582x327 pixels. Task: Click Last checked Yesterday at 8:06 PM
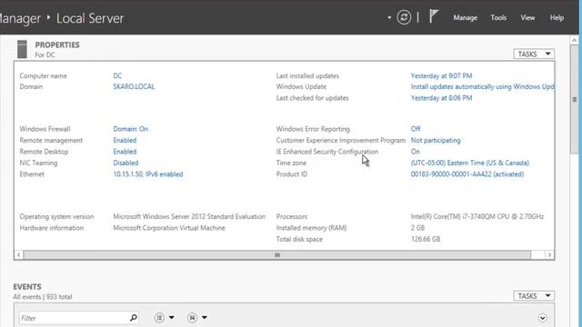(x=441, y=98)
